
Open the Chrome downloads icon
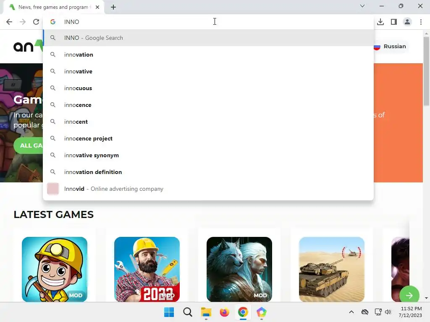(380, 22)
